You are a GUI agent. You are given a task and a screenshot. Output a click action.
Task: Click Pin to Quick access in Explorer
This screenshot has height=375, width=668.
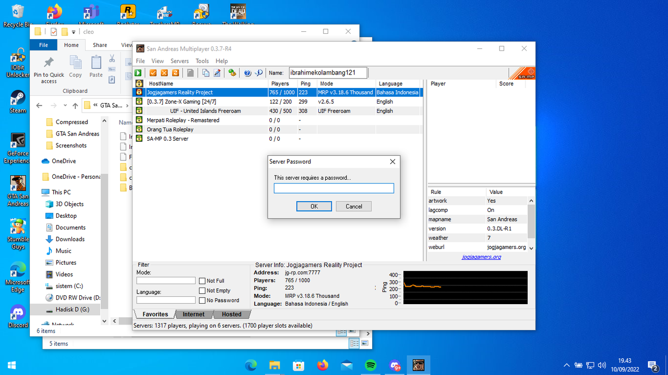49,70
